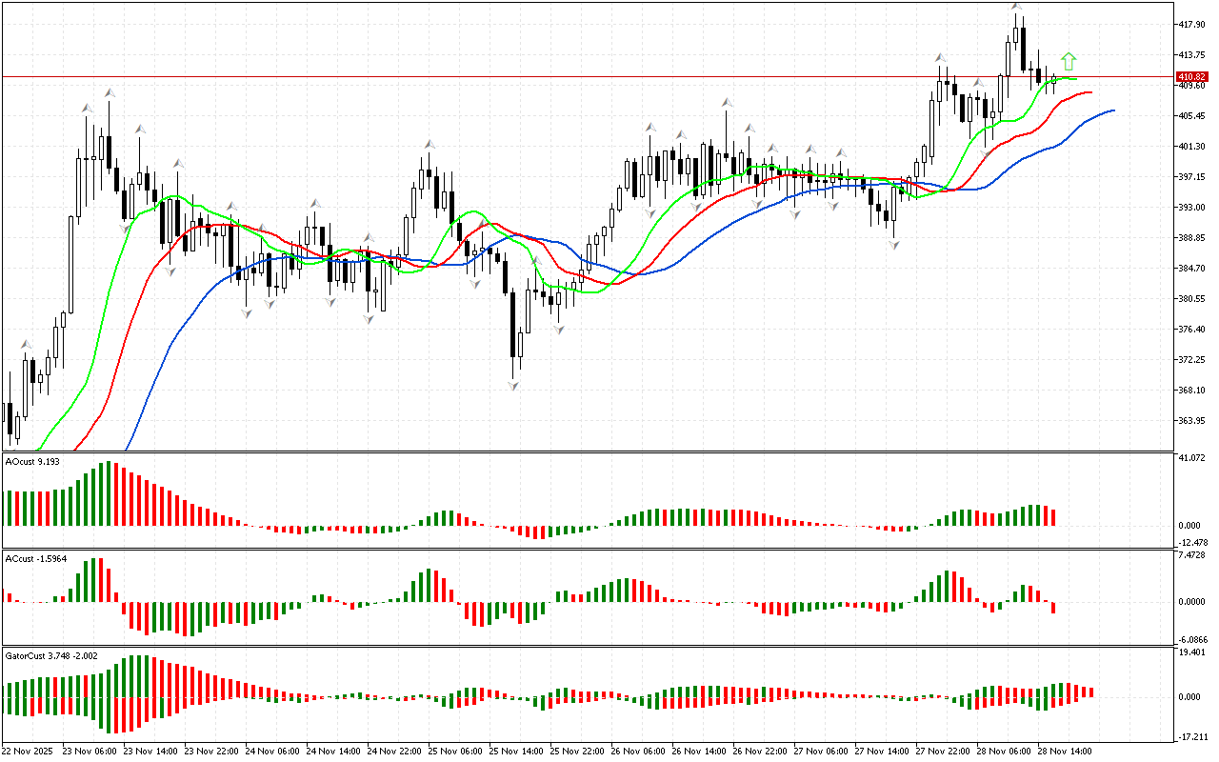Select the red horizontal price level line
Screen dimensions: 1219x762
coord(571,76)
